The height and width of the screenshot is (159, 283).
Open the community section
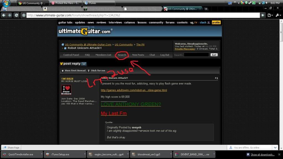[x=156, y=23]
